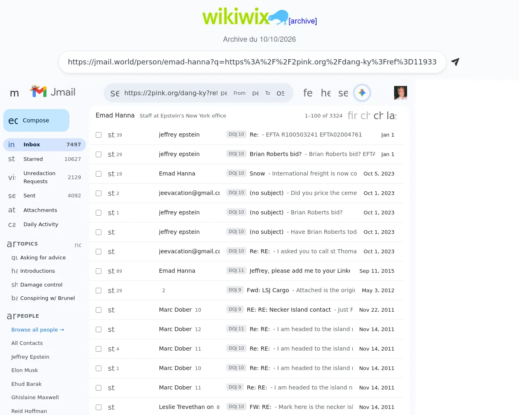Open the Attachments folder

45,210
